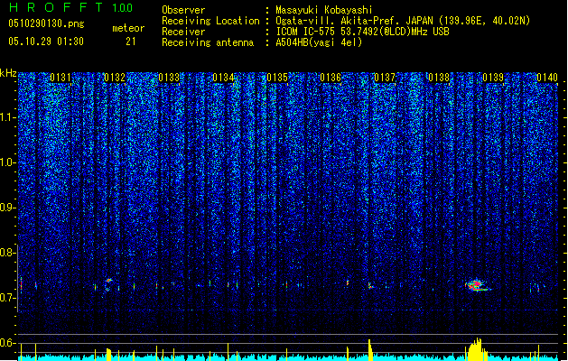Click the date stamp 05.10.29 01:30

tap(46, 42)
